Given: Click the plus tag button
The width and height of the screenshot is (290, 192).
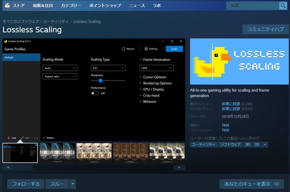Looking at the screenshot, I should tap(265, 145).
